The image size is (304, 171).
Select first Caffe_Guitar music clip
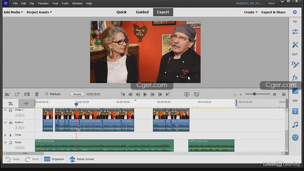click(104, 145)
